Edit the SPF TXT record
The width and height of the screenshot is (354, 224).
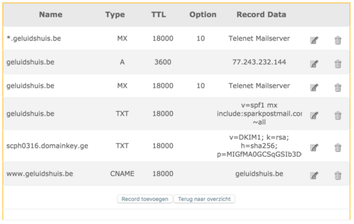[x=314, y=115]
